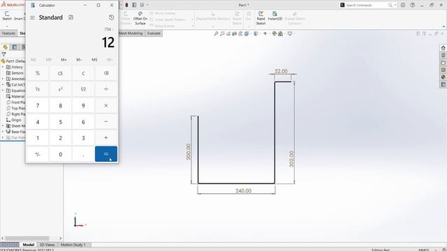Open the SolidWorks Home task pane icon

(x=443, y=48)
